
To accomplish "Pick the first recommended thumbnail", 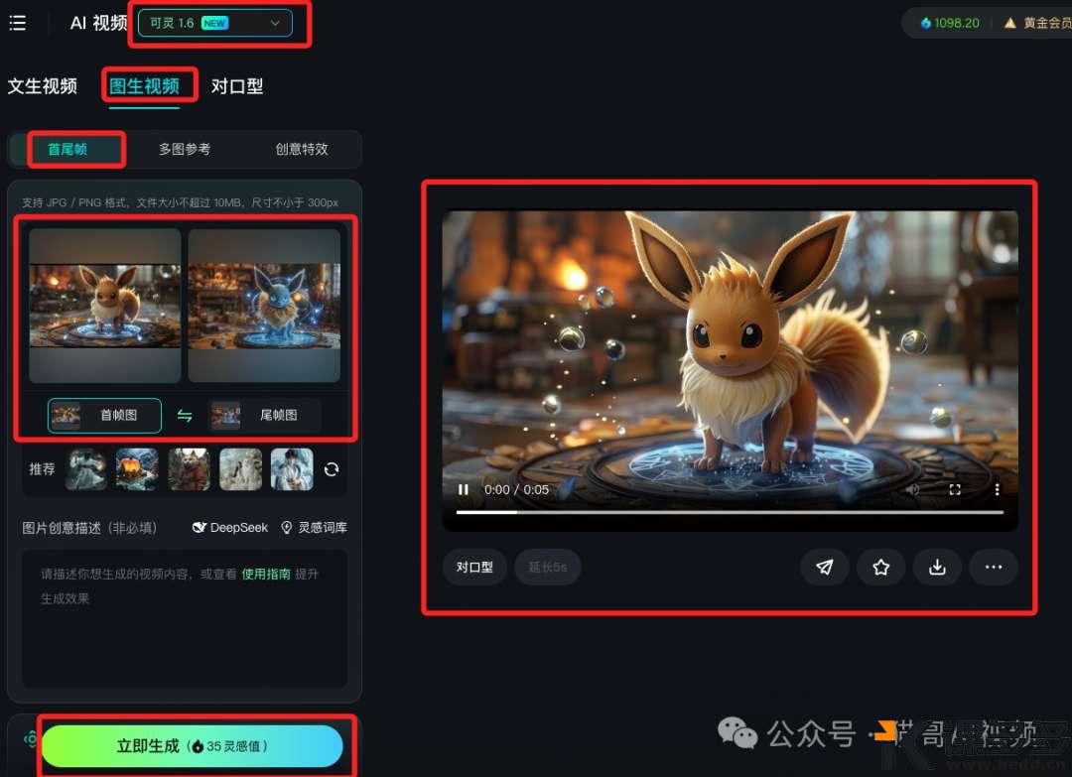I will click(x=86, y=469).
